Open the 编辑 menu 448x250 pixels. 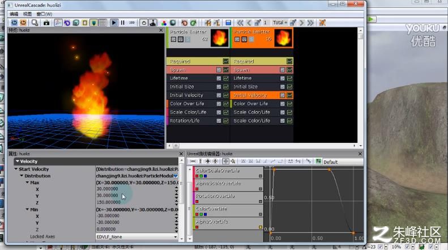tap(14, 14)
